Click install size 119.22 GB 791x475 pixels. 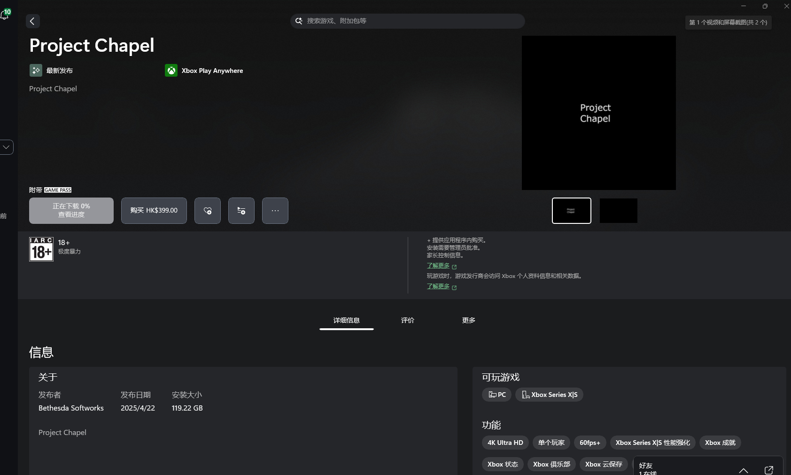[187, 408]
